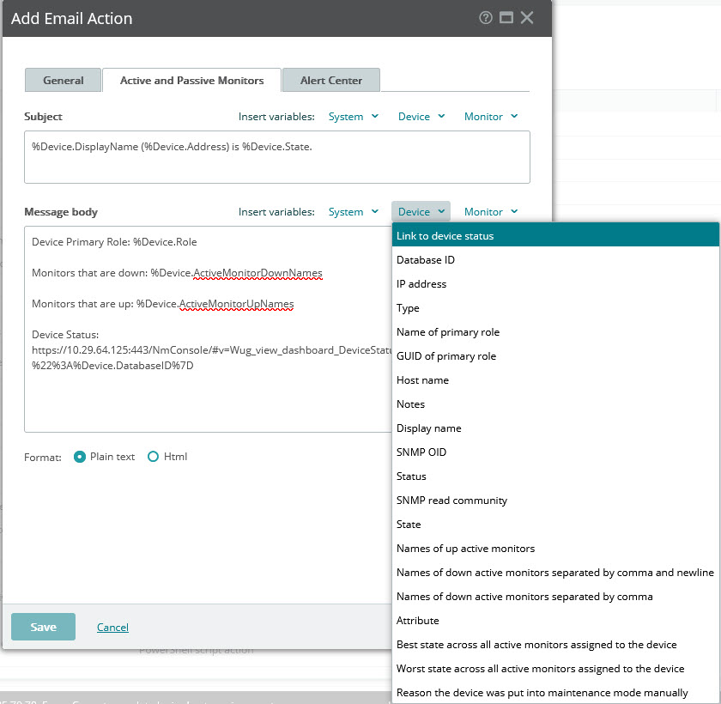Insert Link to device status variable
The height and width of the screenshot is (704, 721).
click(x=555, y=236)
